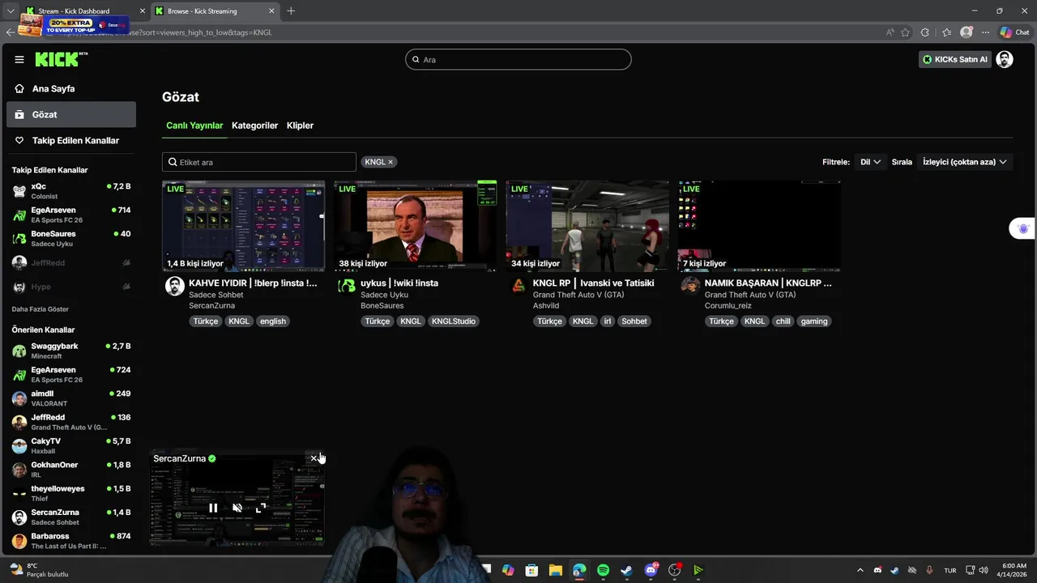Open Discord from the taskbar

[651, 570]
